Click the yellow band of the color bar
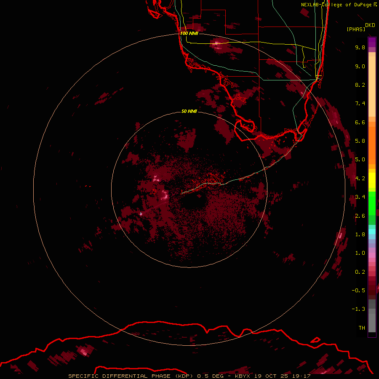Screen dimensions: 379x379 [372, 180]
